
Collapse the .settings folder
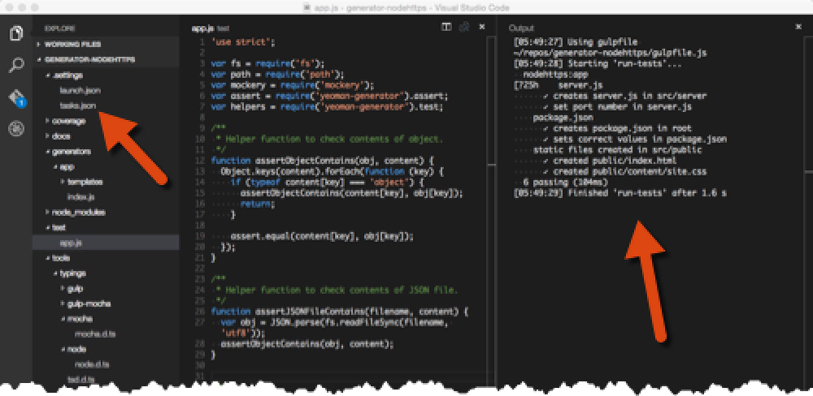[x=64, y=75]
